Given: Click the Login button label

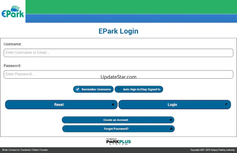Looking at the screenshot, I should [x=172, y=105].
